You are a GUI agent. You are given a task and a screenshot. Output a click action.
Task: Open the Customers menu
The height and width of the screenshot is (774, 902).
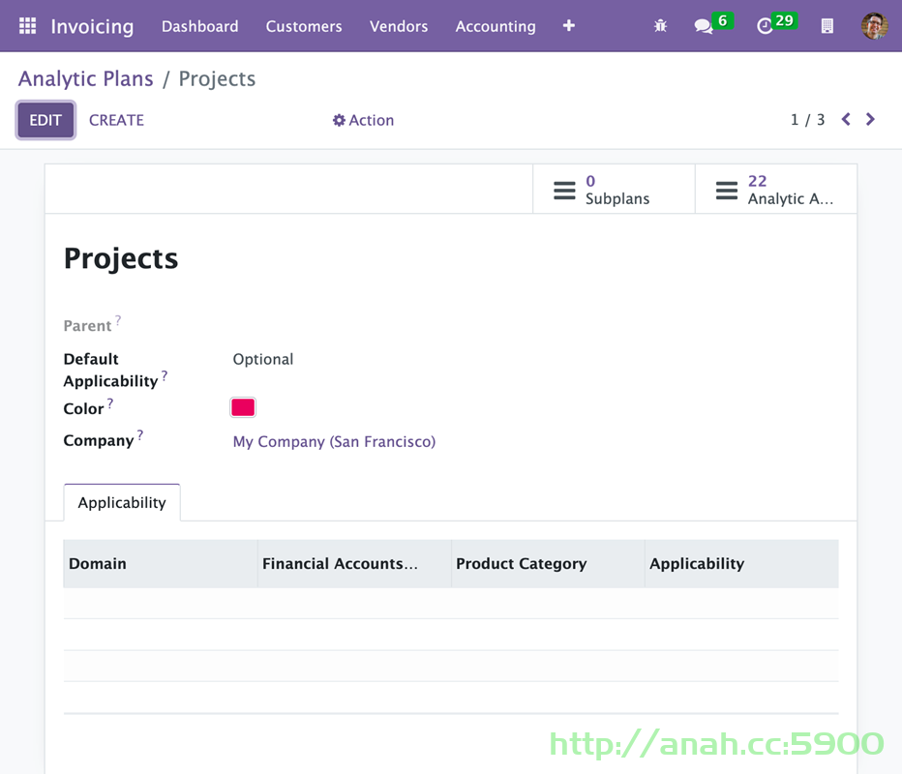304,26
